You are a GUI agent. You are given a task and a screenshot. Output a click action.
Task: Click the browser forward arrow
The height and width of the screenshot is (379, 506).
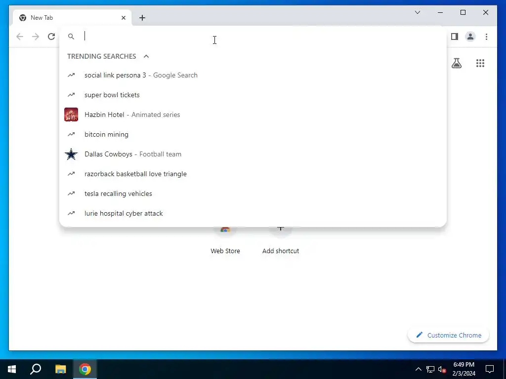point(36,37)
